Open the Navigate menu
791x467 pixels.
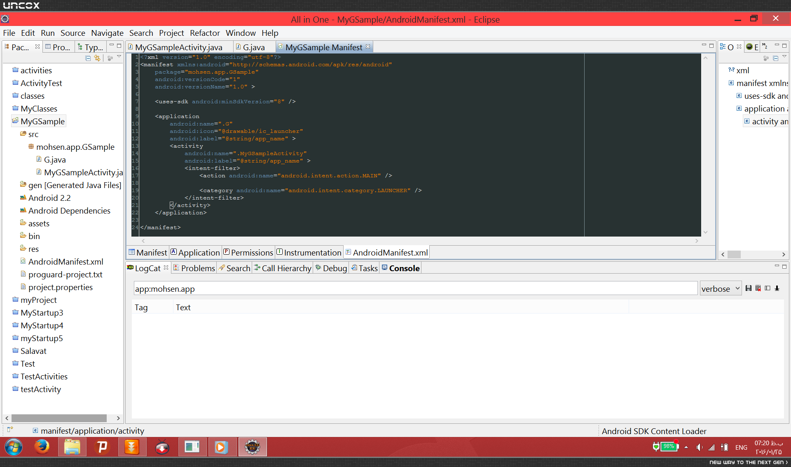tap(107, 33)
